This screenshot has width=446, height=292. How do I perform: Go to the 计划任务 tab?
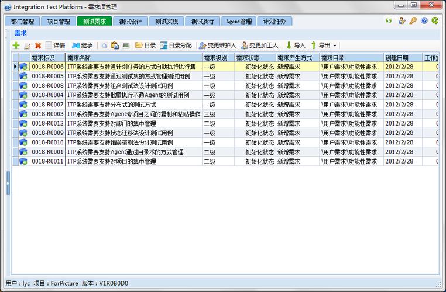click(275, 22)
